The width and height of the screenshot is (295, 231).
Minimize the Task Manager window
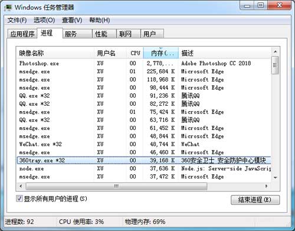[x=247, y=5]
